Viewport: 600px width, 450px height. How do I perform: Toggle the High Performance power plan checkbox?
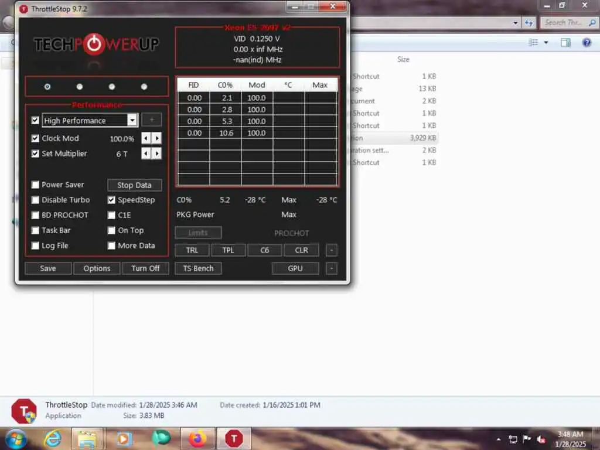[35, 120]
